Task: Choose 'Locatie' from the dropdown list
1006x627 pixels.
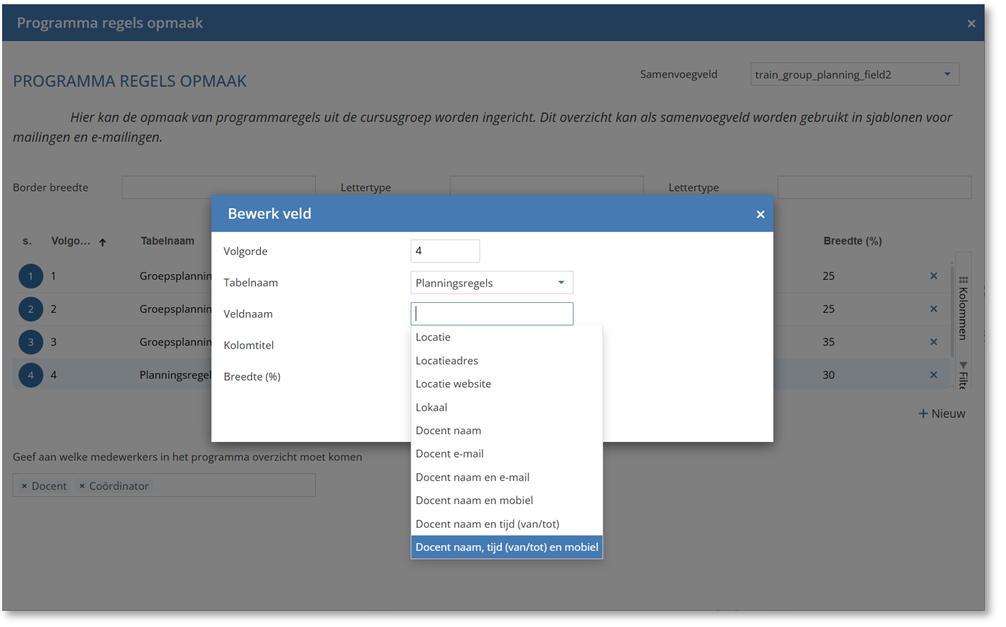Action: (x=433, y=338)
